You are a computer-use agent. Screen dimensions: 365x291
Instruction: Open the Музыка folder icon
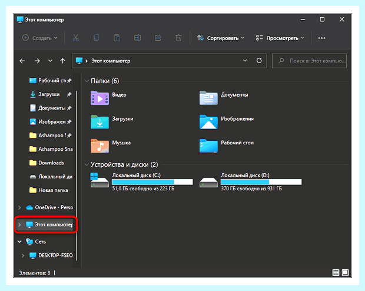(99, 146)
